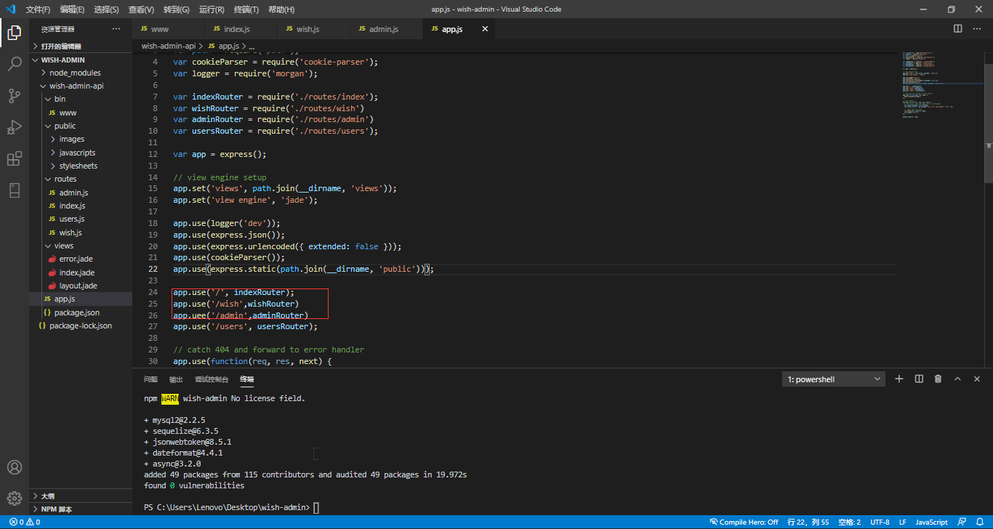Close the app.js editor tab

point(485,29)
